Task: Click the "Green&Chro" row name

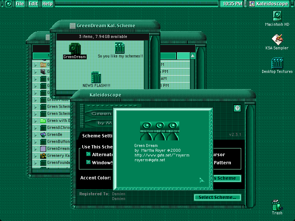Action: click(x=59, y=127)
